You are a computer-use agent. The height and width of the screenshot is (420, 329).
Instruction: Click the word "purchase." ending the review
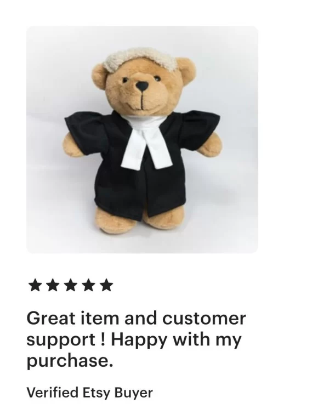pyautogui.click(x=70, y=361)
